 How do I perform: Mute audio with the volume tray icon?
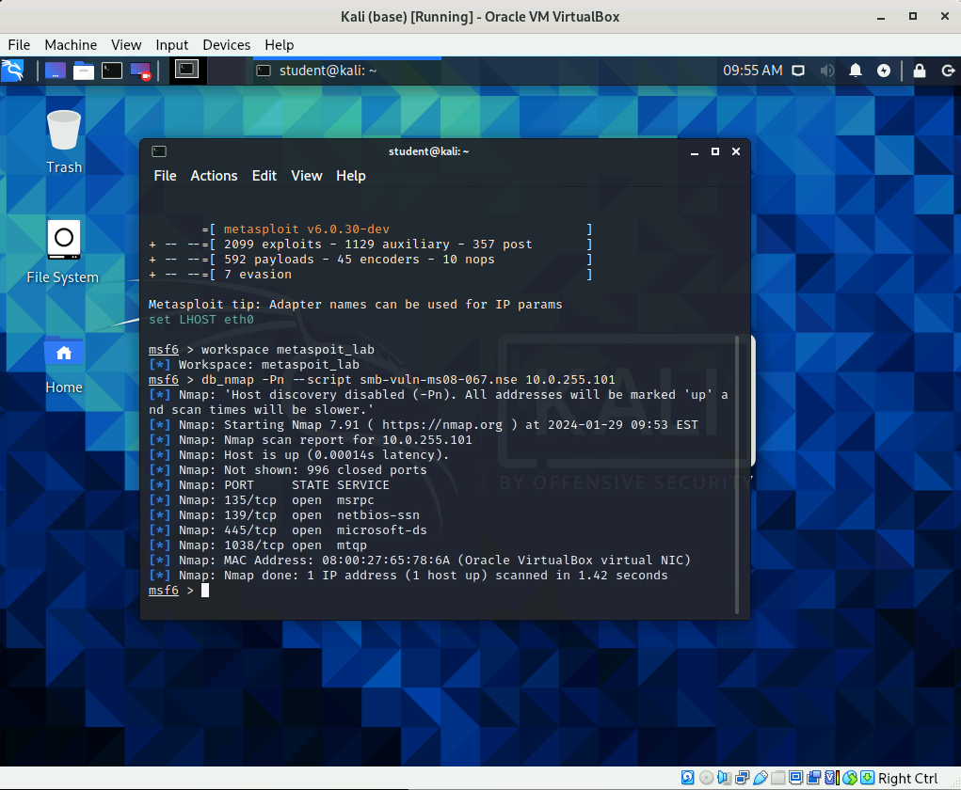[826, 71]
